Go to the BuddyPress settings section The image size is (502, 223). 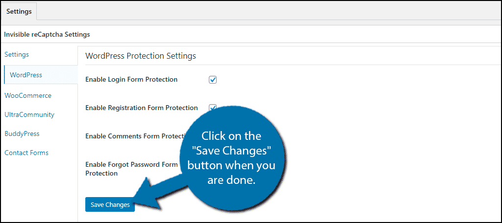pos(22,134)
